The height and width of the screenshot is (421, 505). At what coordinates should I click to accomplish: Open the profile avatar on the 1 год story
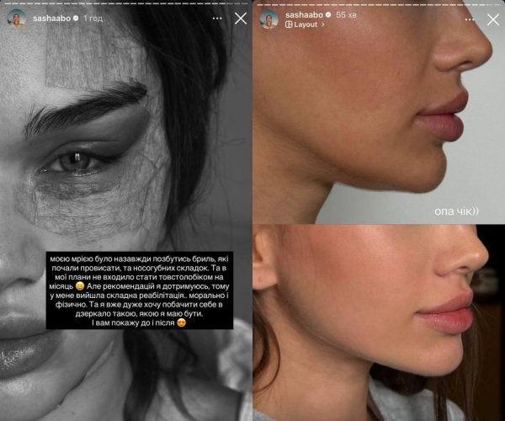click(16, 19)
